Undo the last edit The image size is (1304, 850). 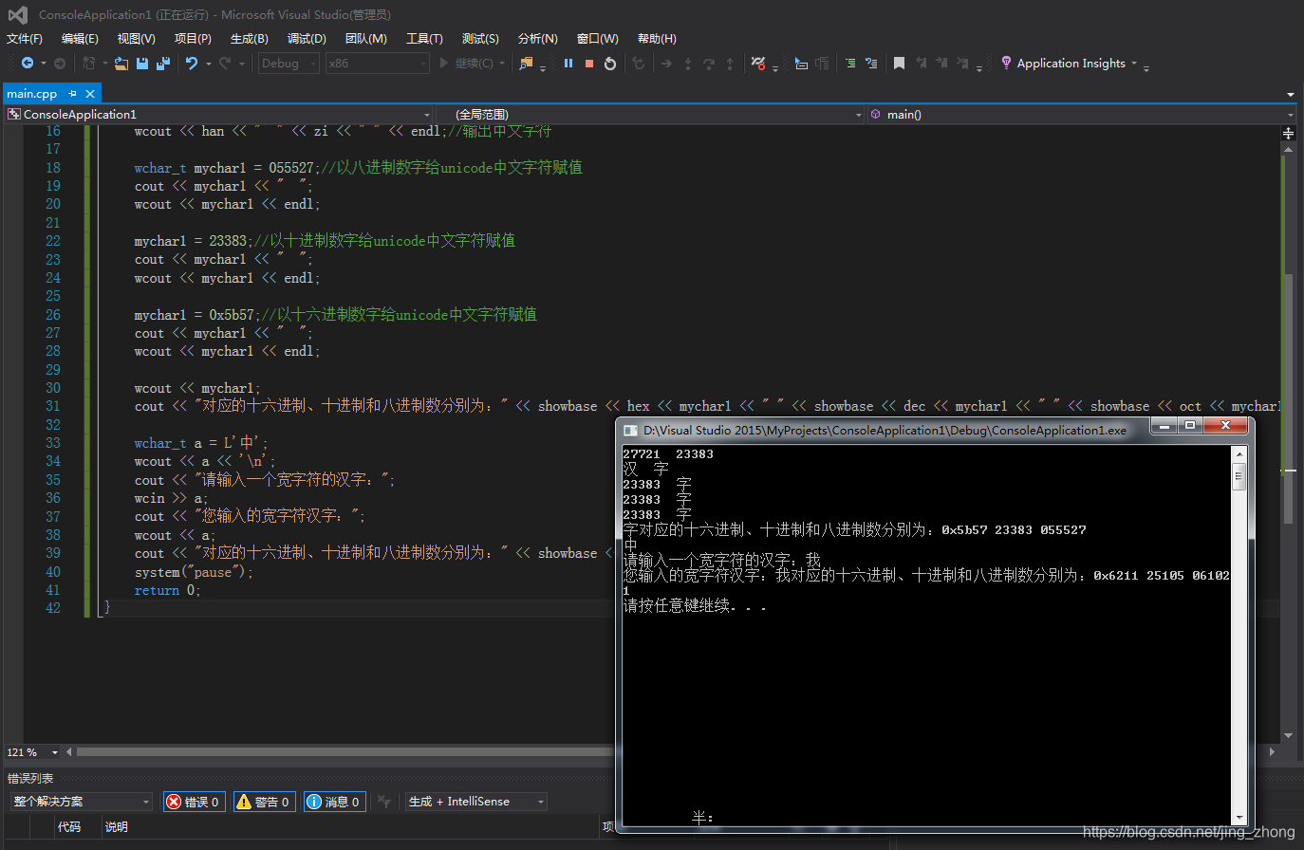(193, 63)
